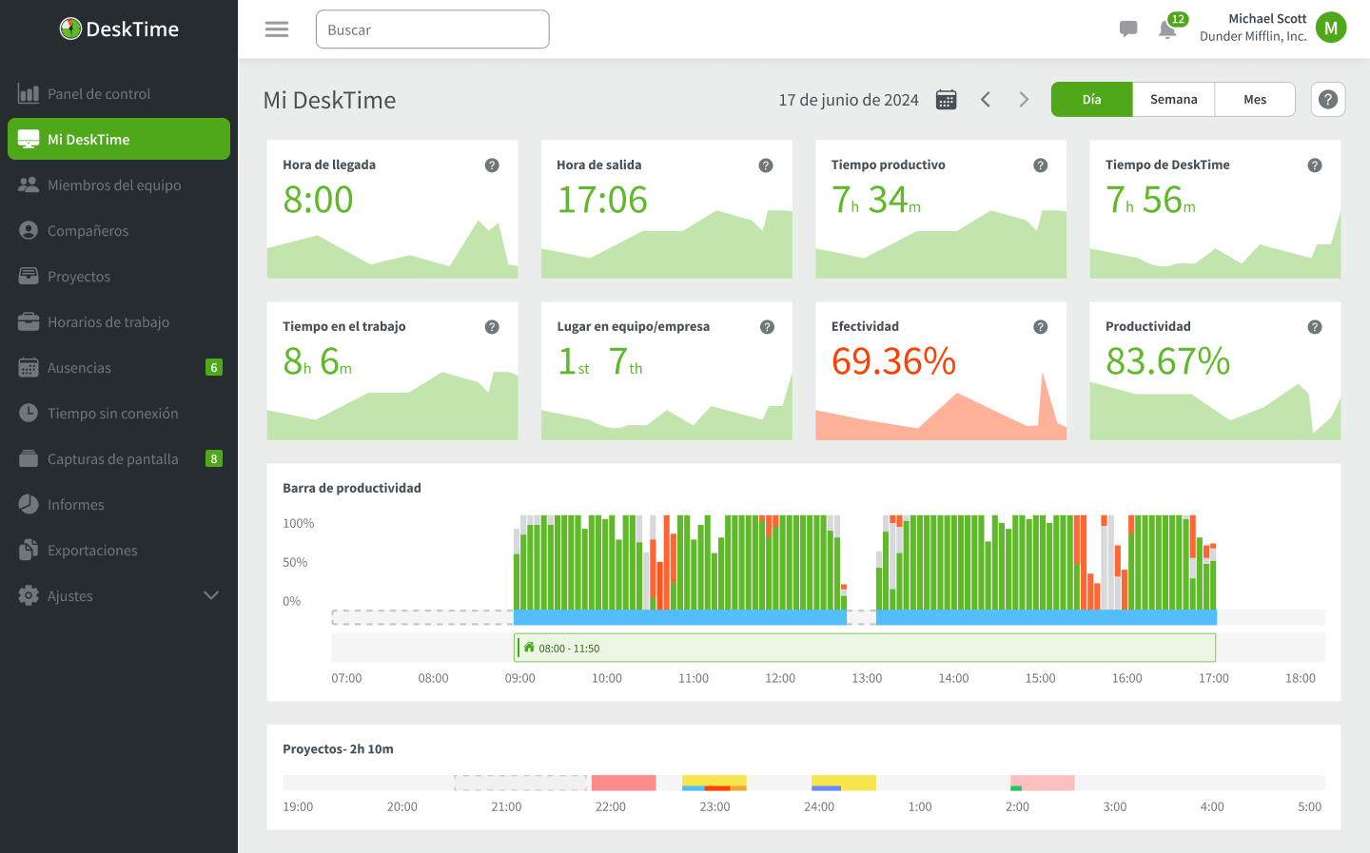Click the green M profile avatar
Screen dimensions: 1370x853
tap(1330, 29)
